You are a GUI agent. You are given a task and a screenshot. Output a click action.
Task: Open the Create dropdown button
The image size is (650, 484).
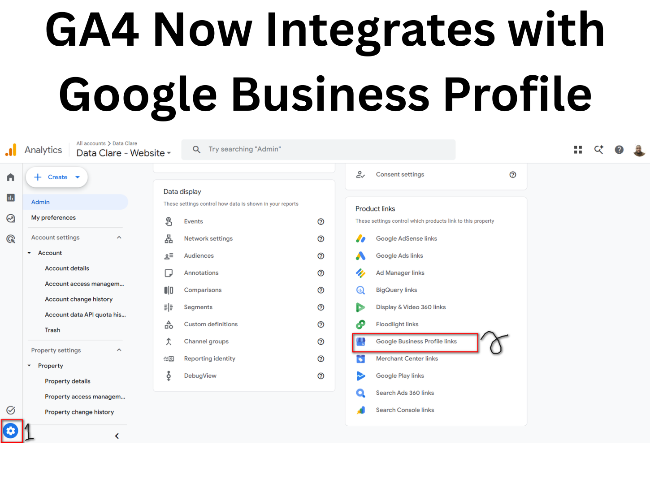57,177
